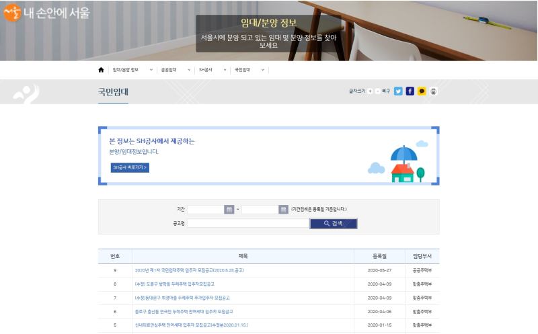
Task: Share this page on Facebook
Action: 410,91
